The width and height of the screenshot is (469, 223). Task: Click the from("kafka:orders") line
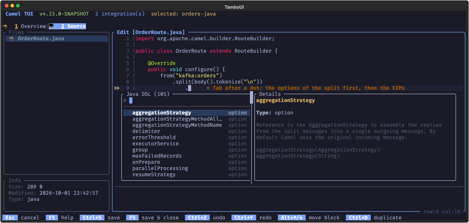coord(191,76)
